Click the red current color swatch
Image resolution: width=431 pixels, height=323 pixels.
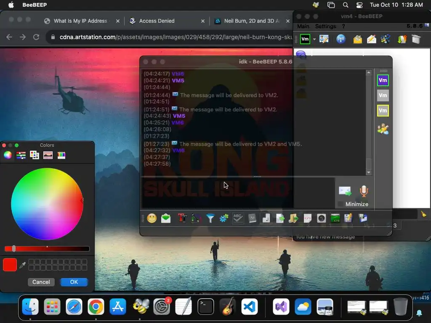point(10,265)
